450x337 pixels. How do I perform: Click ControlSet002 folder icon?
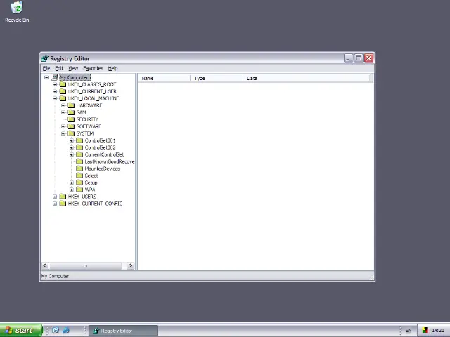[x=79, y=147]
